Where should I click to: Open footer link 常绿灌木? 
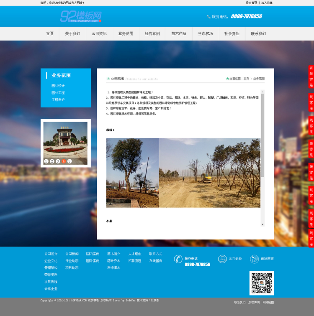click(x=113, y=268)
